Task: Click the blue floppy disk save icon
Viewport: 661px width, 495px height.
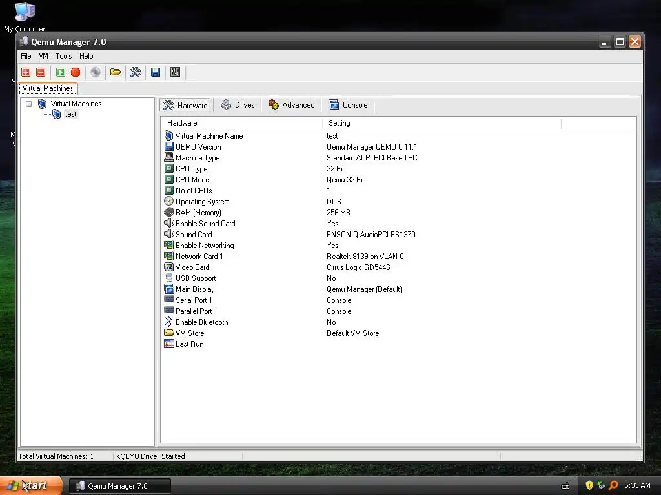Action: pyautogui.click(x=156, y=72)
